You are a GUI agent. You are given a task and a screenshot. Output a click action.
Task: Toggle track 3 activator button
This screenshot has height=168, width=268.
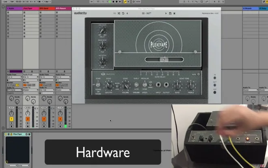(44, 119)
